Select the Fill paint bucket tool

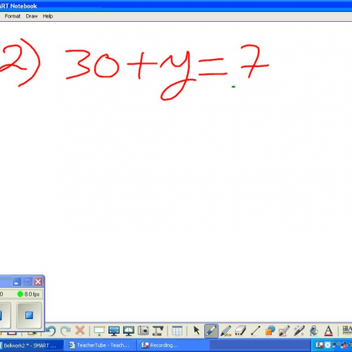point(314,331)
